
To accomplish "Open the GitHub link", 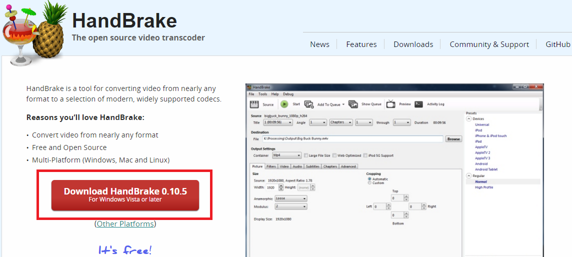I will (x=558, y=44).
